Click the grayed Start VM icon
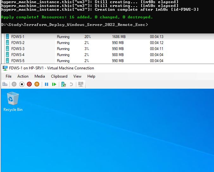Image resolution: width=214 pixels, height=172 pixels. coord(14,84)
